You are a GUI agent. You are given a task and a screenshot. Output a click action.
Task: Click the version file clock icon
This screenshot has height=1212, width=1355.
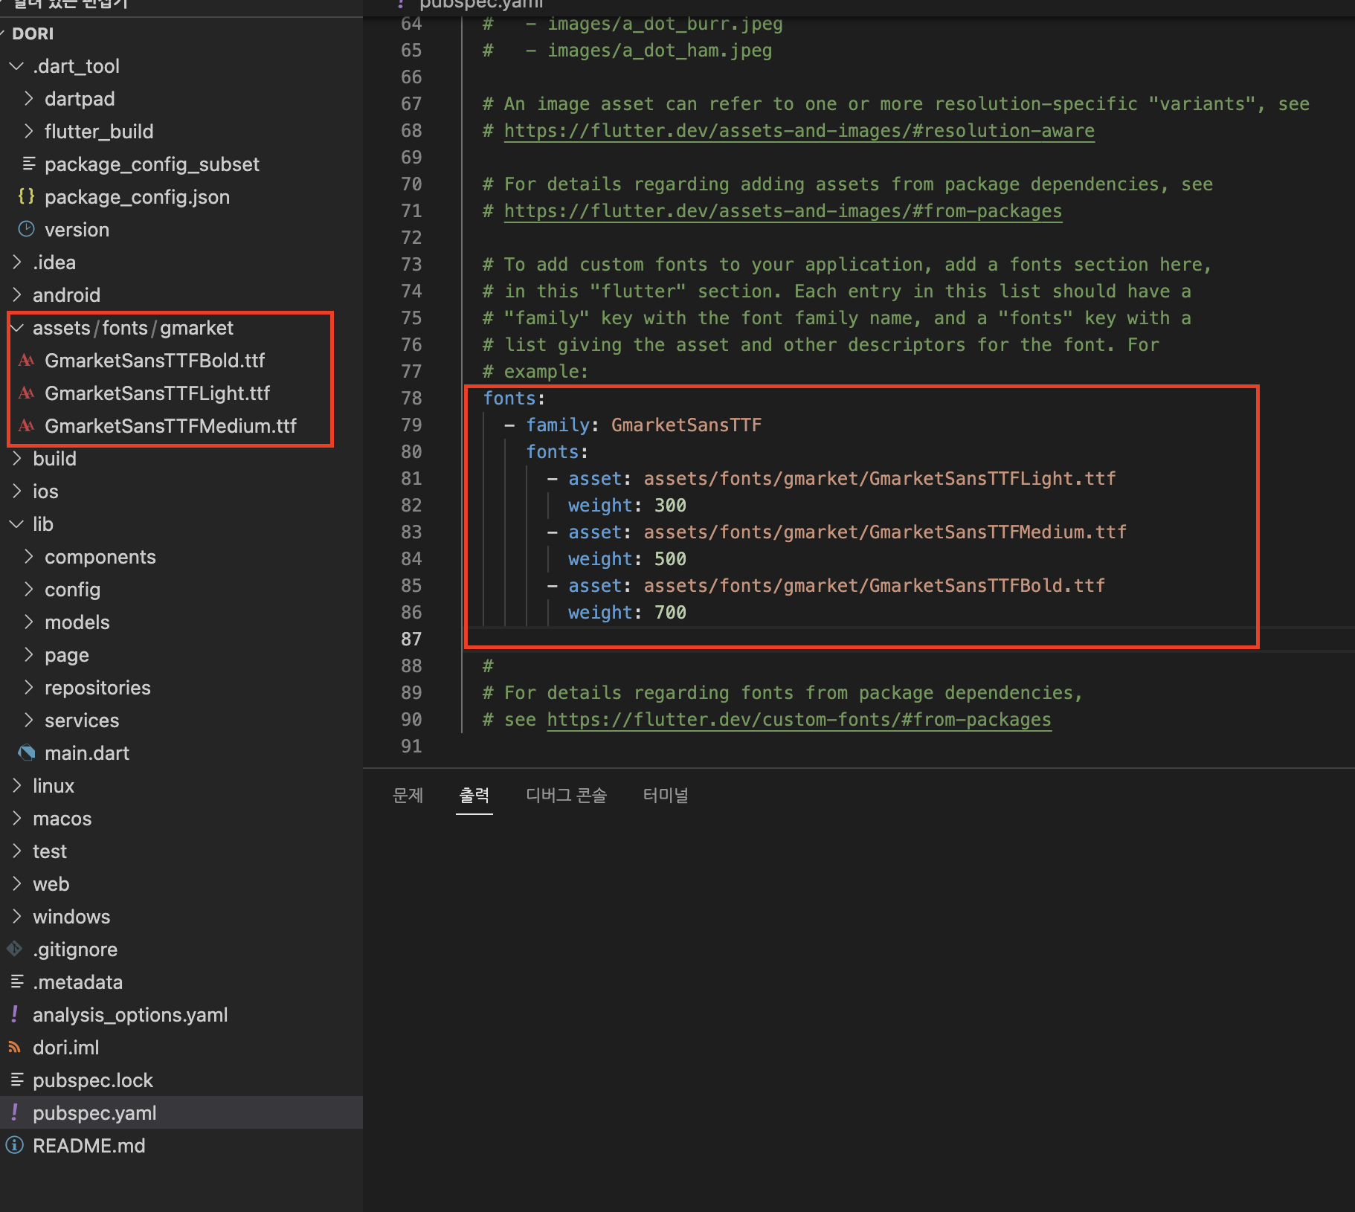tap(27, 229)
